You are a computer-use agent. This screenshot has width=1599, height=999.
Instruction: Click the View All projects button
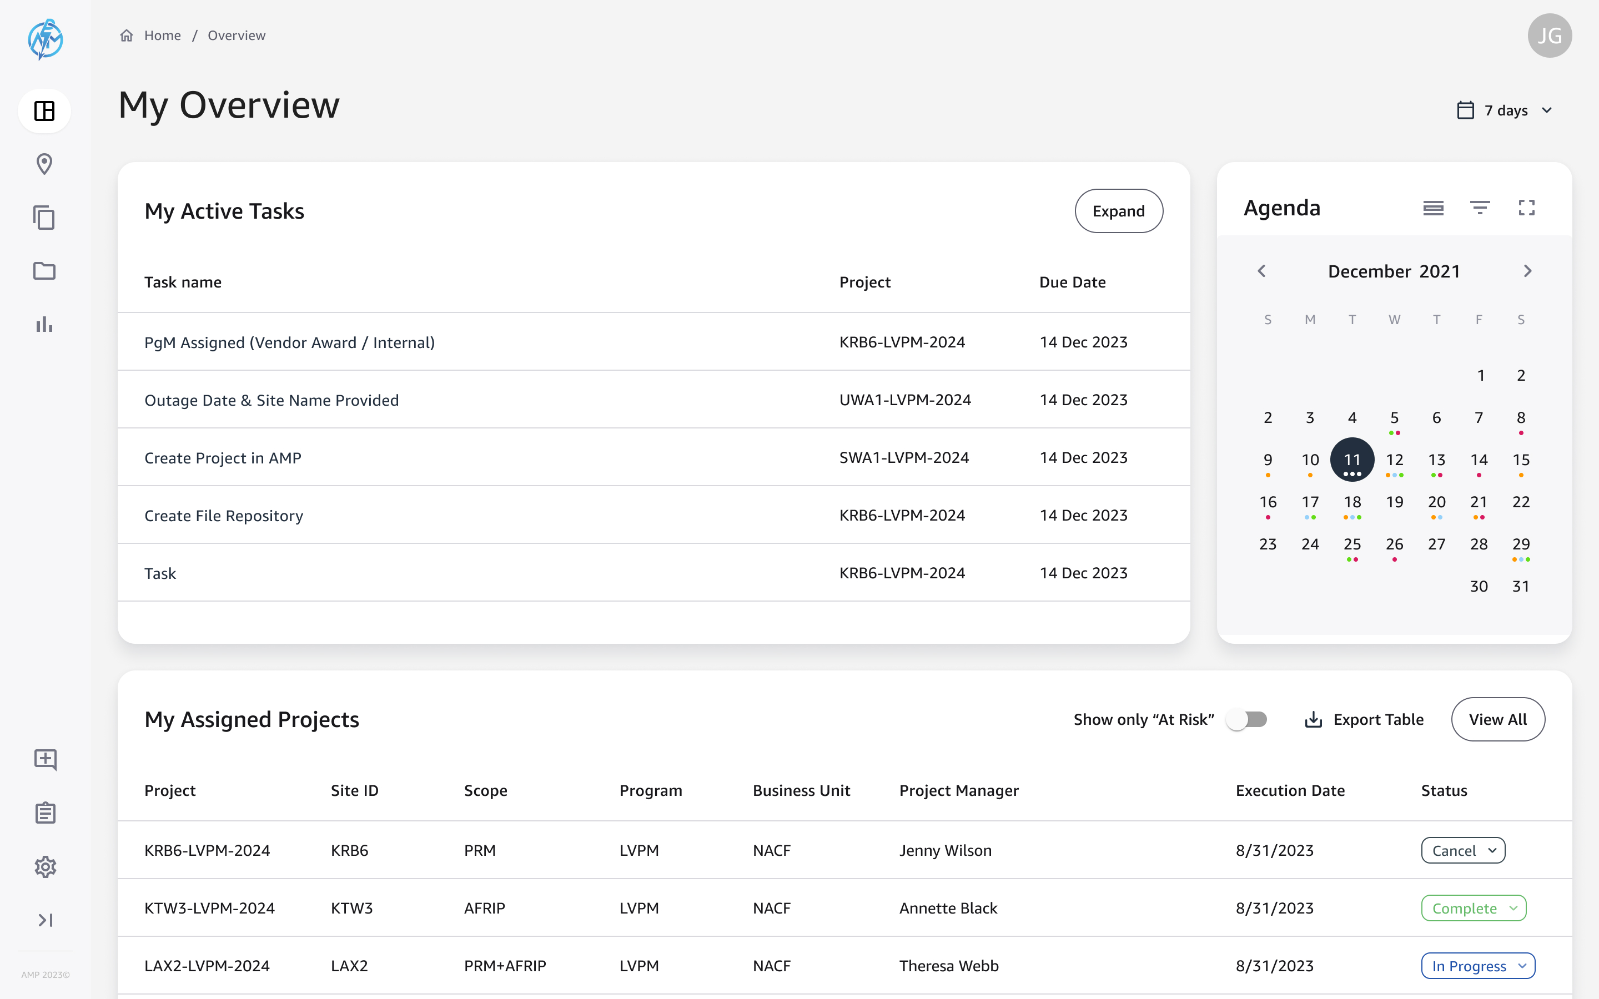coord(1497,719)
